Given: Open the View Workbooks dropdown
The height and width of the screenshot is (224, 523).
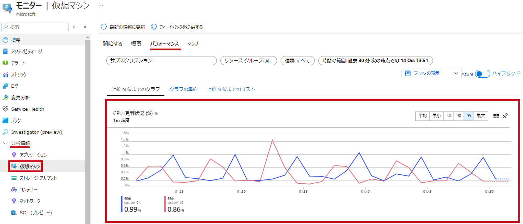Looking at the screenshot, I should pos(431,73).
